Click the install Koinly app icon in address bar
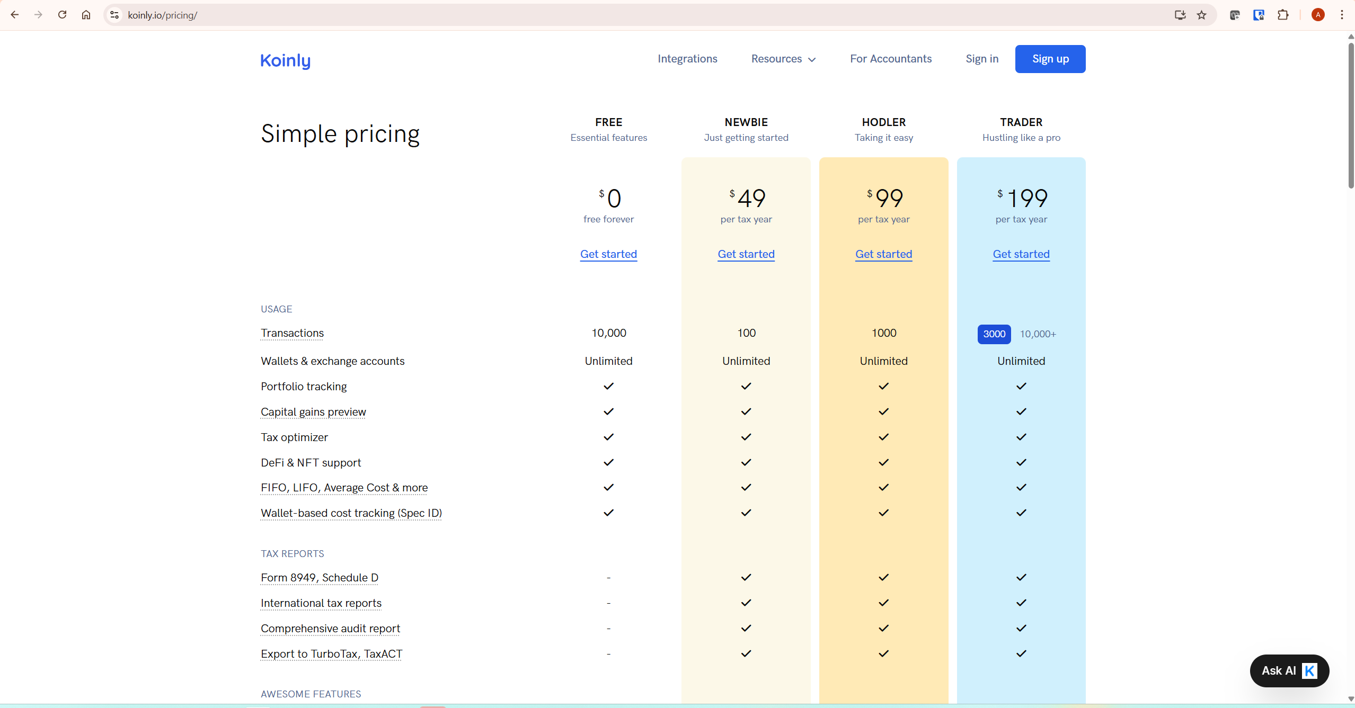 [x=1179, y=15]
